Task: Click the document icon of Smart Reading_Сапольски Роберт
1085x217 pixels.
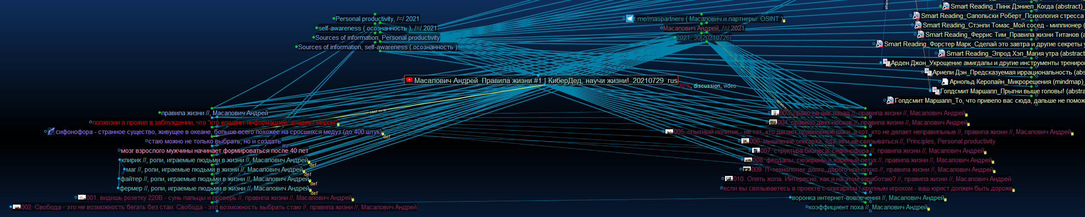Action: coord(917,16)
